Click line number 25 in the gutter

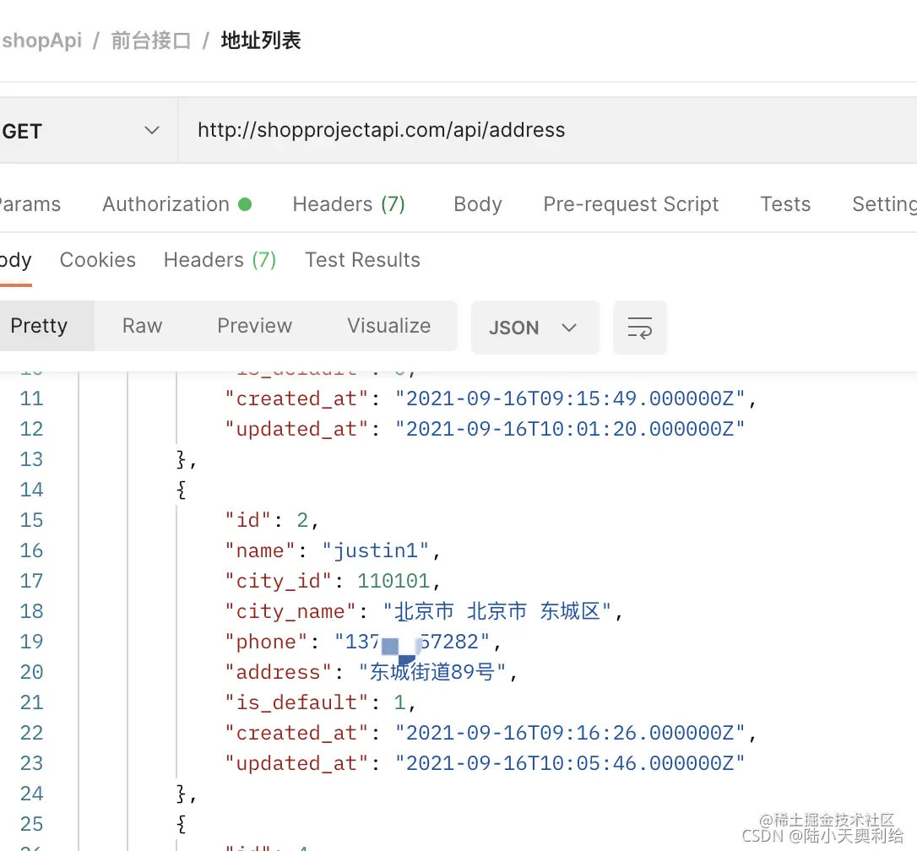coord(31,824)
